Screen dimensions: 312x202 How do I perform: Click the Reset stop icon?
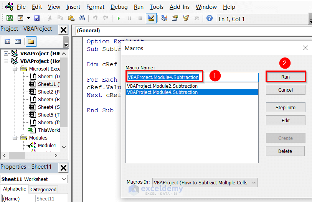pyautogui.click(x=140, y=18)
